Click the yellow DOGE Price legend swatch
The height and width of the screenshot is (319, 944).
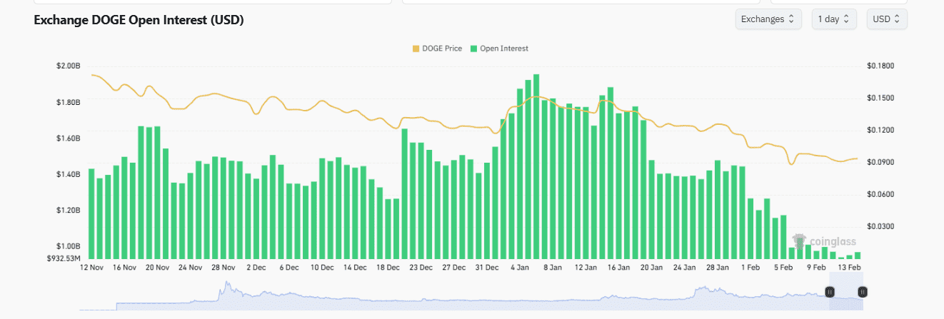point(416,49)
